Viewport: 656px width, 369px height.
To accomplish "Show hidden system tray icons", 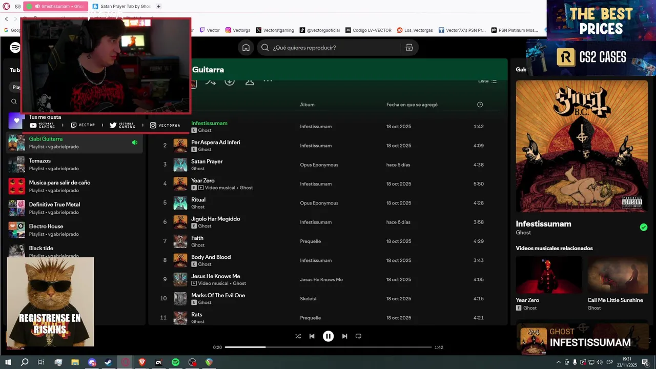I will pyautogui.click(x=558, y=362).
